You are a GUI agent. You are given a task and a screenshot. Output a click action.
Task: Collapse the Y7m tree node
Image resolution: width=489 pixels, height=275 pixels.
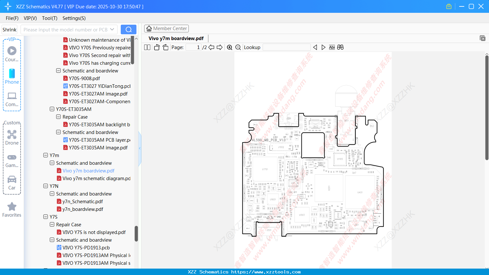point(46,155)
